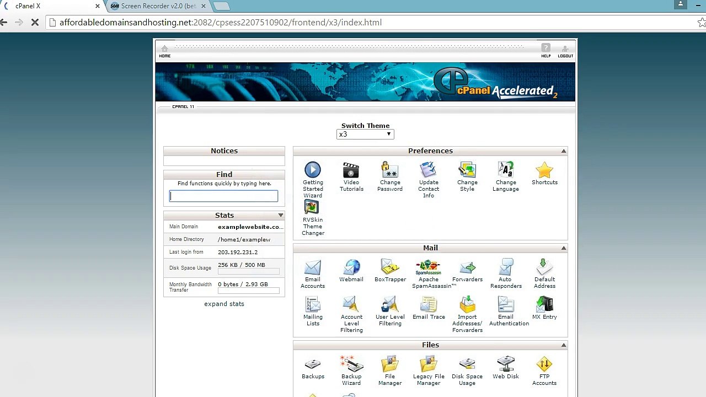The width and height of the screenshot is (706, 397).
Task: Select the last login IP 203.192.231.2
Action: click(x=238, y=252)
